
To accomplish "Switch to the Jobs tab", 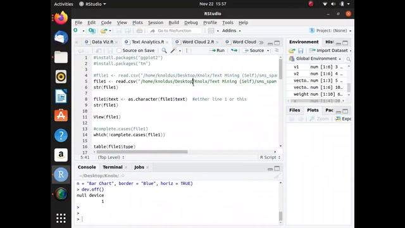I will [139, 167].
